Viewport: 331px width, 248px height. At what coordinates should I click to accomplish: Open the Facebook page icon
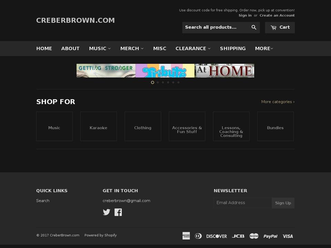click(118, 212)
